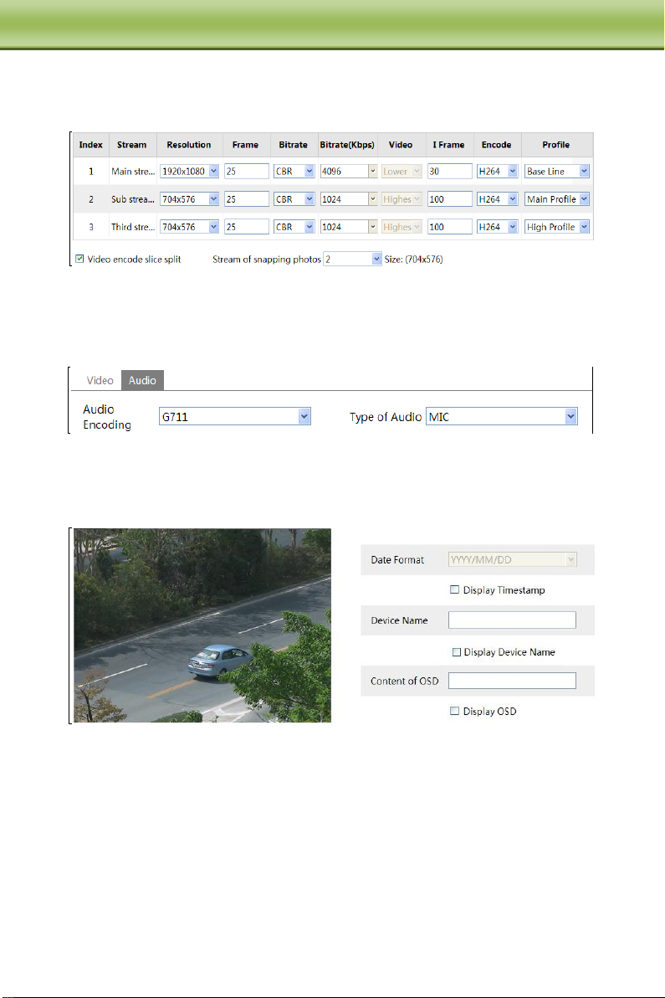
Task: Switch to the Video tab
Action: click(100, 380)
